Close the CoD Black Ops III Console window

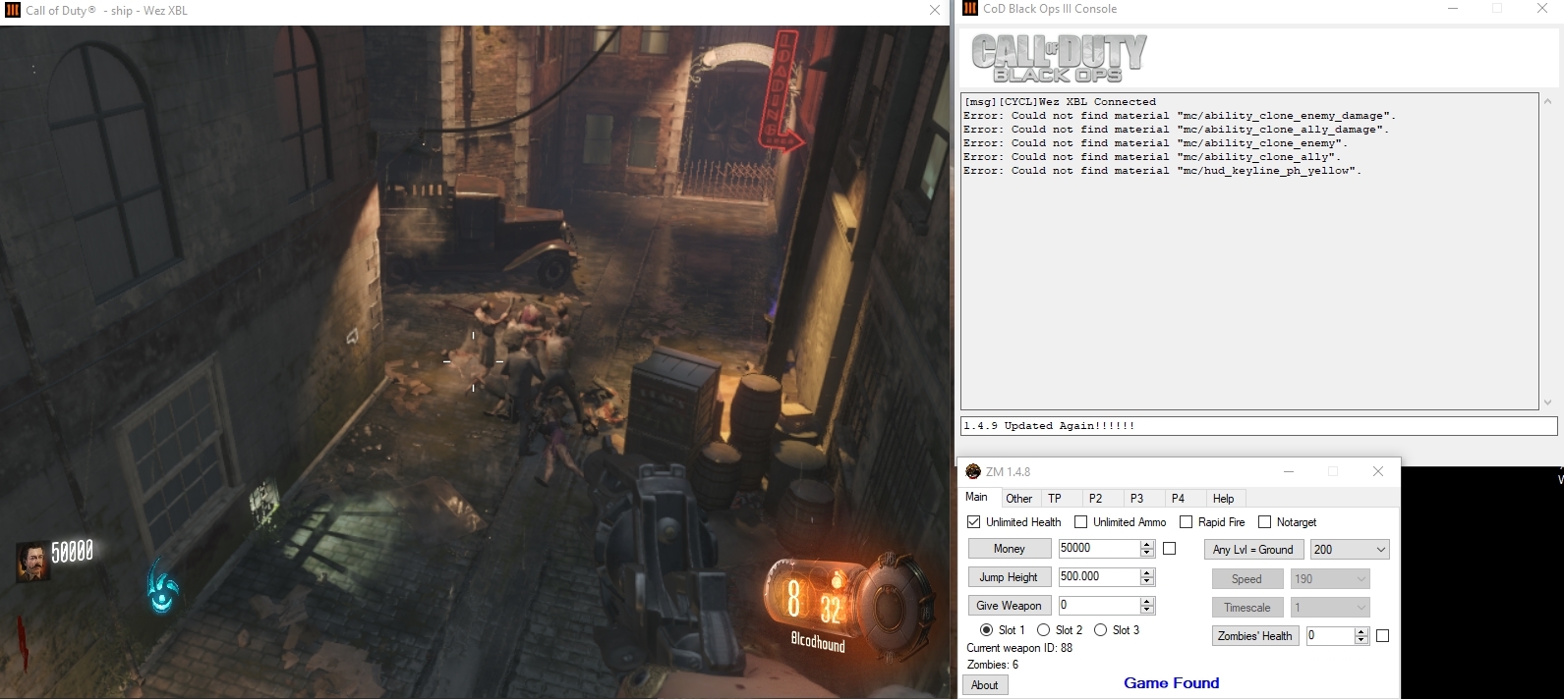point(1542,9)
